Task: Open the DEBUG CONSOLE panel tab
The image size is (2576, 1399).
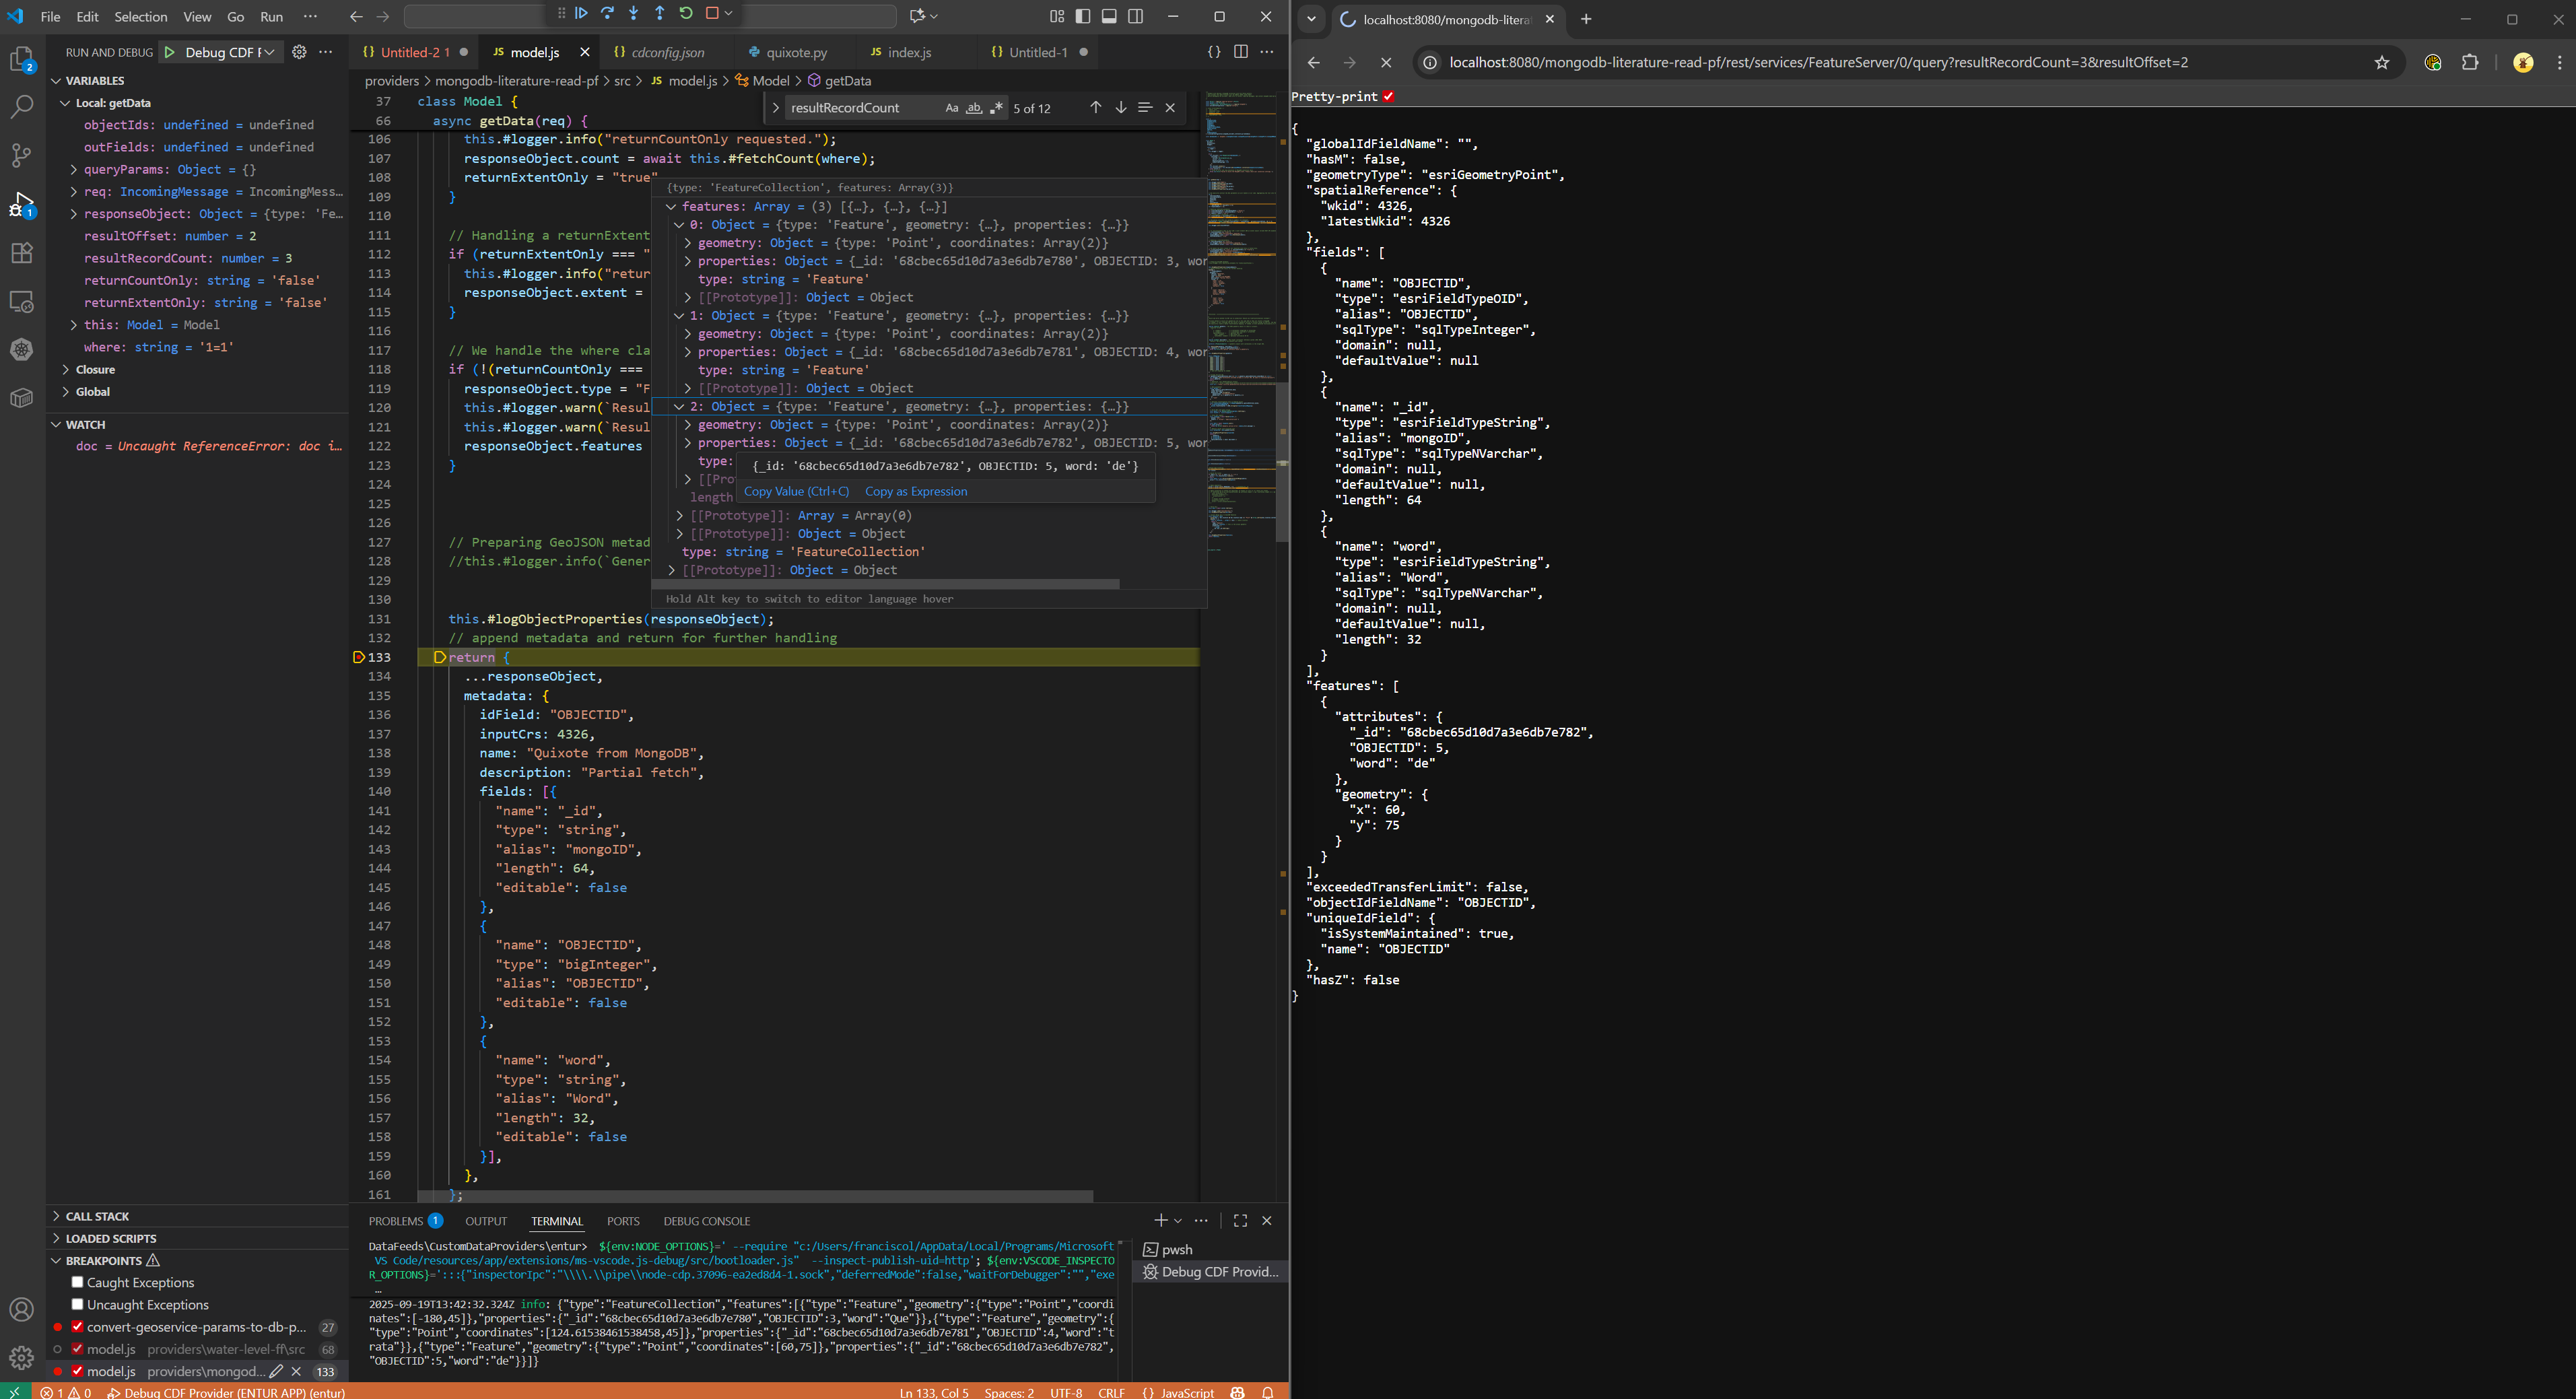Action: click(x=706, y=1221)
